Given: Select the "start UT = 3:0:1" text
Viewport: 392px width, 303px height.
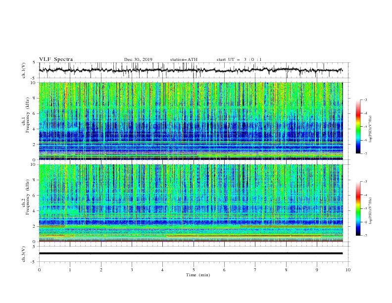Looking at the screenshot, I should 239,59.
